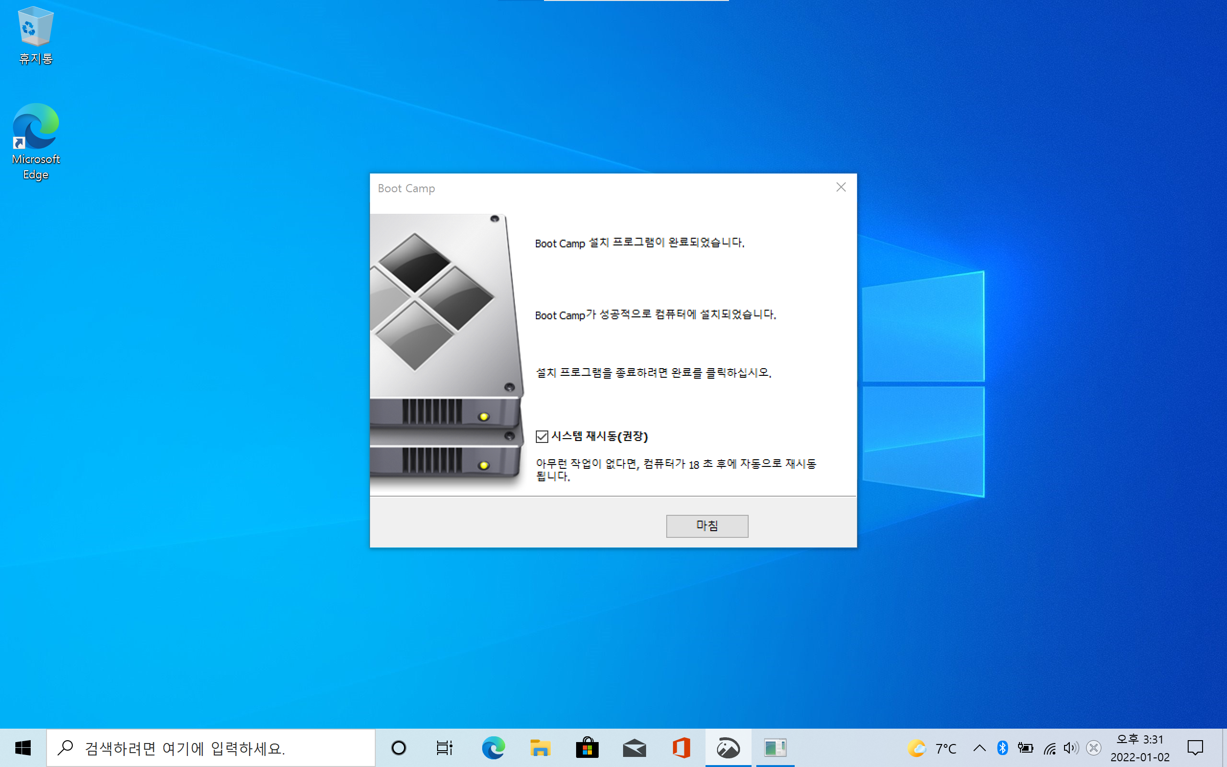This screenshot has width=1227, height=767.
Task: Open File Explorer from the taskbar
Action: tap(540, 748)
